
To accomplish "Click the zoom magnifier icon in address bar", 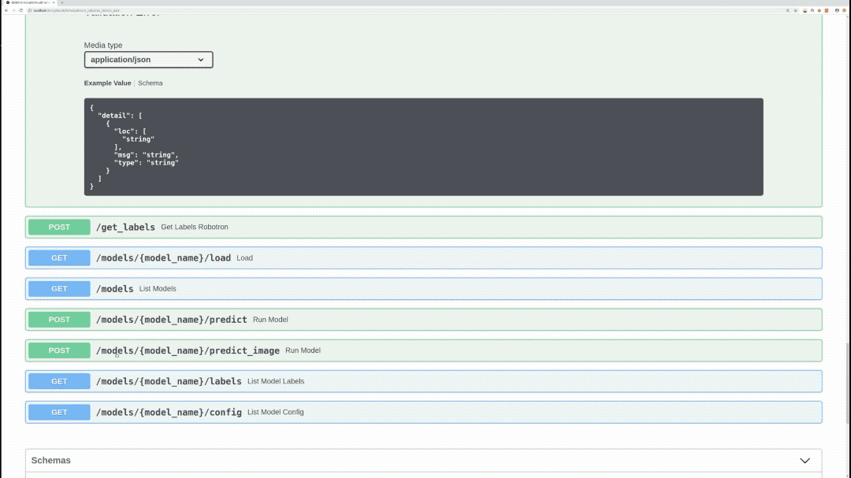I will (788, 10).
